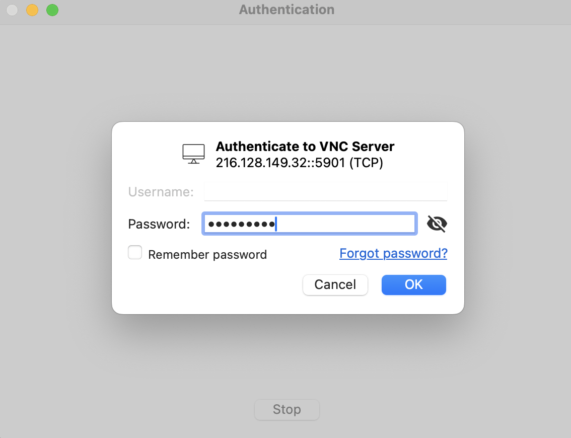
Task: Open the Forgot password? link
Action: click(393, 253)
